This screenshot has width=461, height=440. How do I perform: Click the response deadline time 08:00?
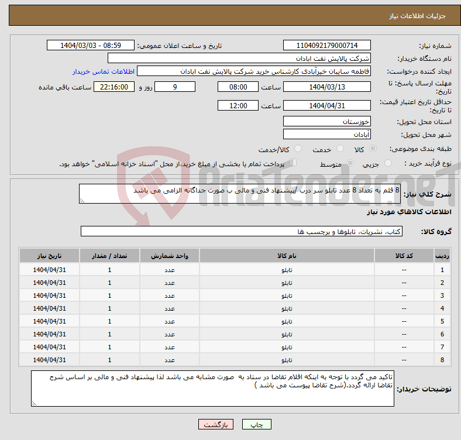pyautogui.click(x=238, y=87)
